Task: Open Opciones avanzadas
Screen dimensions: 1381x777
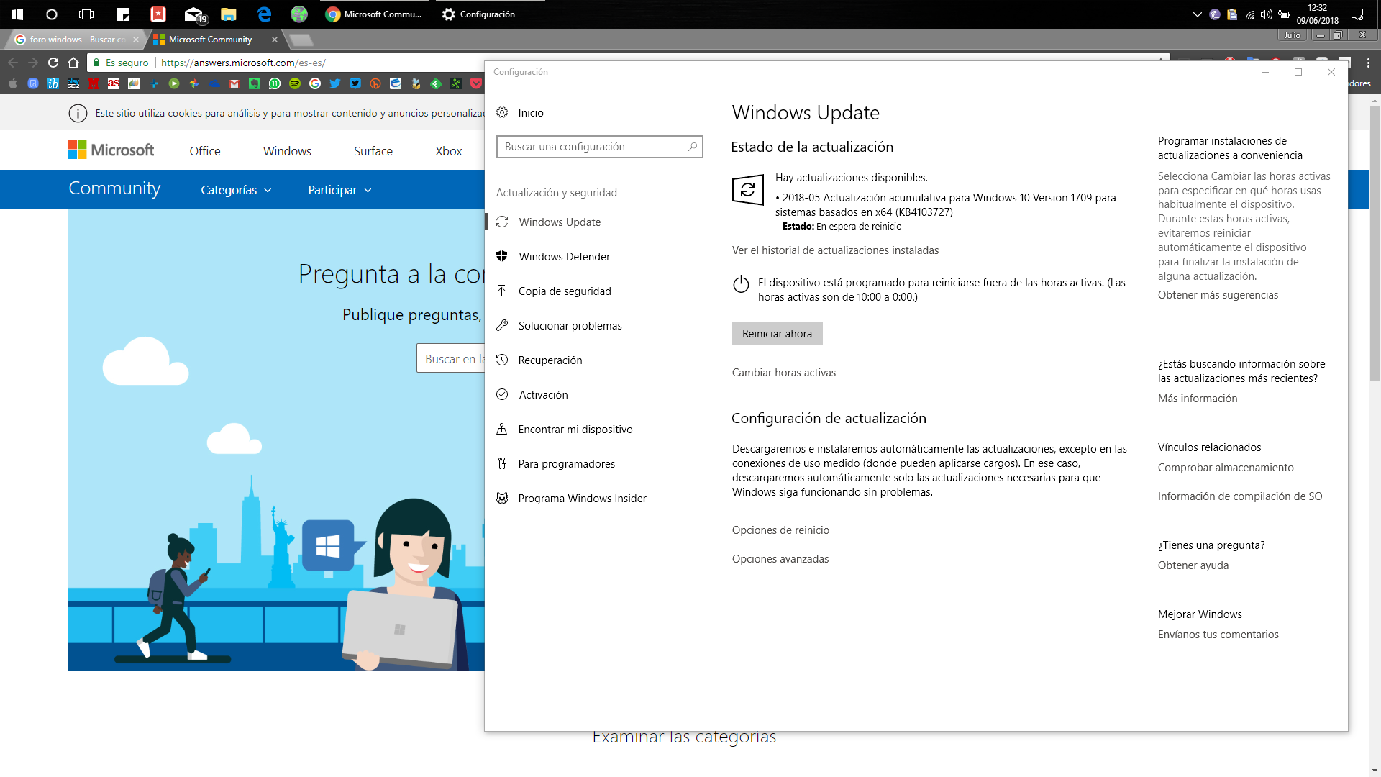Action: pyautogui.click(x=780, y=559)
